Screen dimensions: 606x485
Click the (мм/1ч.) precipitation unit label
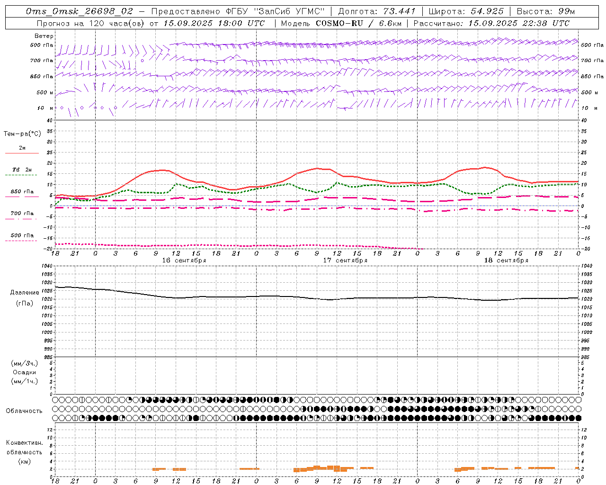[x=25, y=381]
